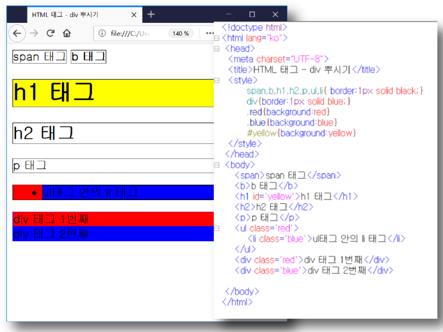Image resolution: width=443 pixels, height=332 pixels.
Task: Click the div class='blue' code line
Action: click(314, 271)
